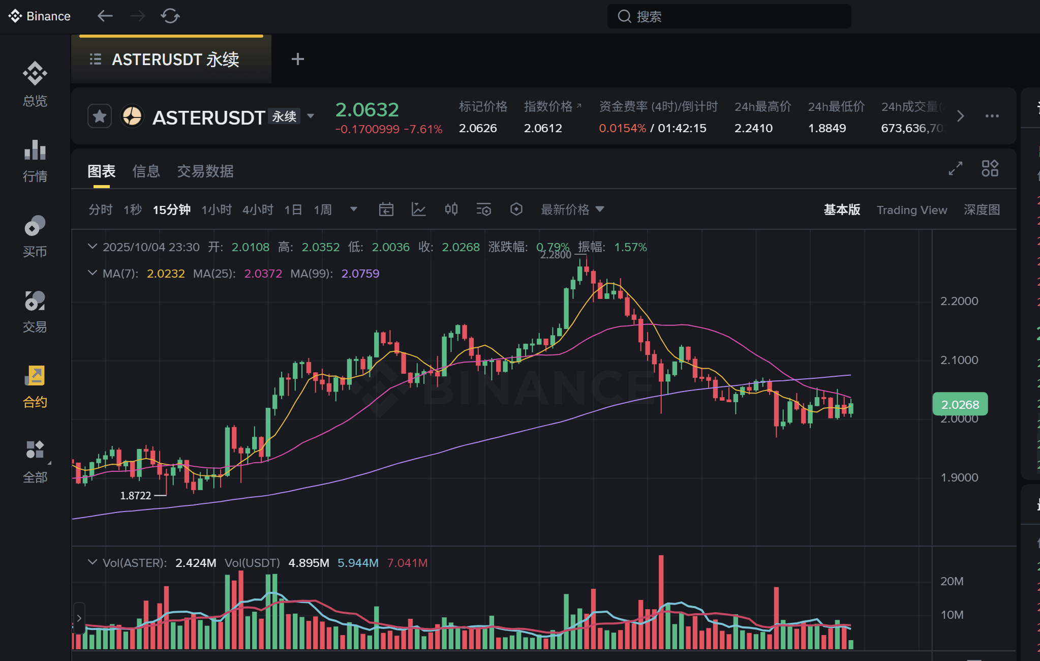The image size is (1040, 661).
Task: Open the technical indicators settings icon
Action: (x=483, y=209)
